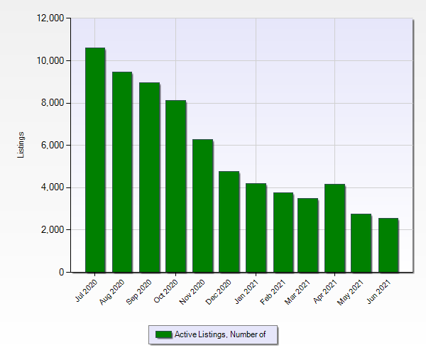This screenshot has width=426, height=355.
Task: Pick the Dec 2020 bar
Action: [229, 222]
